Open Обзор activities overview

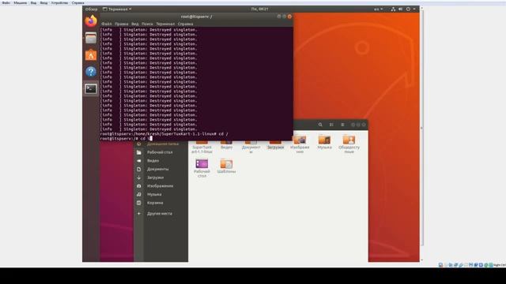tap(92, 9)
